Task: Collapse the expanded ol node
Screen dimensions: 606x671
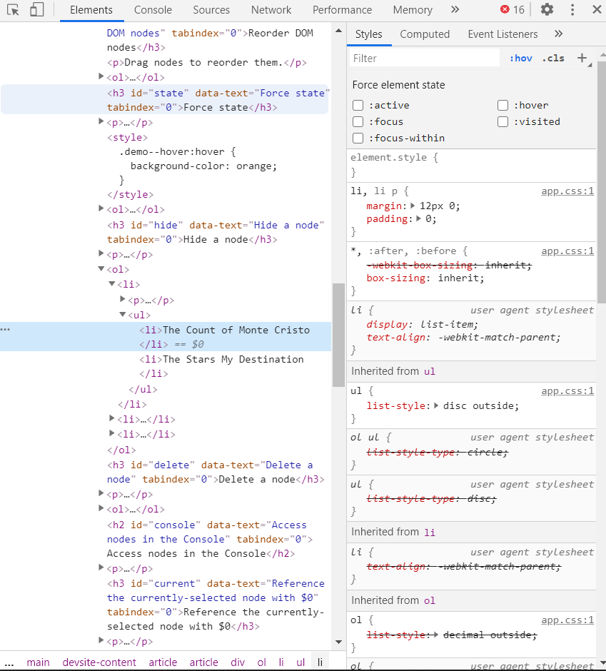Action: pos(101,268)
